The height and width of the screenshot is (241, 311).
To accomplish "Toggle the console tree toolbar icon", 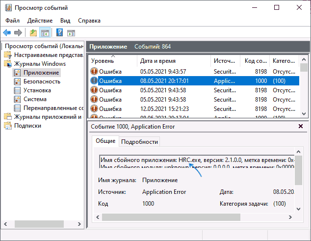I will (45, 33).
